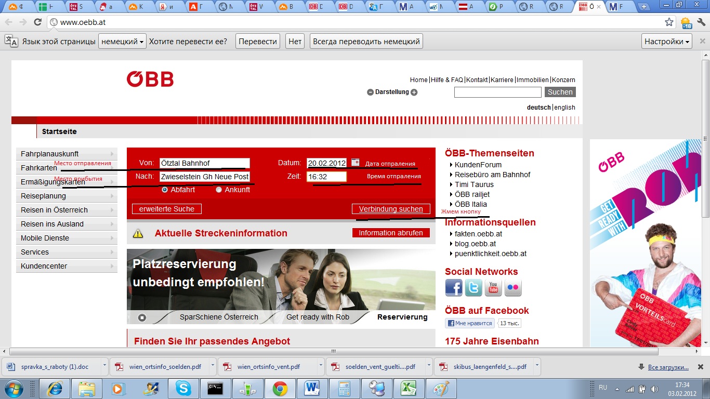Switch to Reservierung banner tab
This screenshot has width=710, height=399.
click(402, 317)
